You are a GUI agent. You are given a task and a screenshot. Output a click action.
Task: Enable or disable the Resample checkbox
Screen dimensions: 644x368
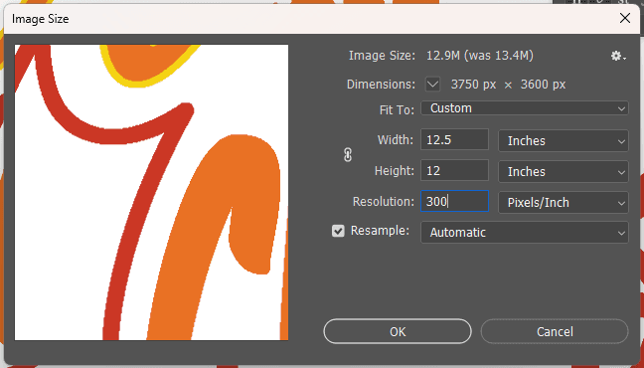pos(338,231)
